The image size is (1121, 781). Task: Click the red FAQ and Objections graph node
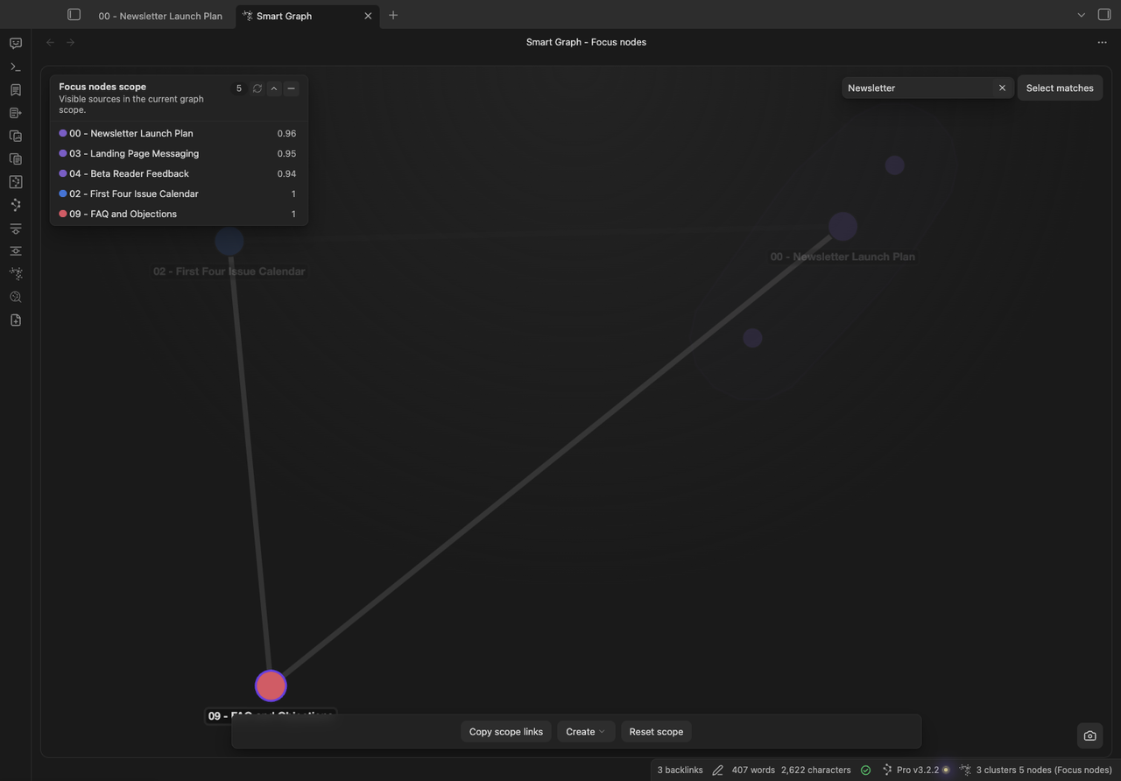271,686
